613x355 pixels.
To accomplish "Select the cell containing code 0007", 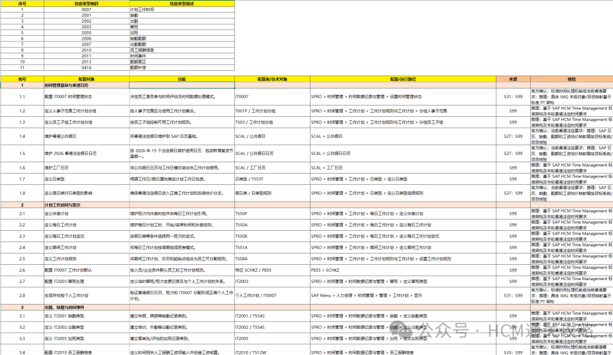I will pyautogui.click(x=86, y=10).
